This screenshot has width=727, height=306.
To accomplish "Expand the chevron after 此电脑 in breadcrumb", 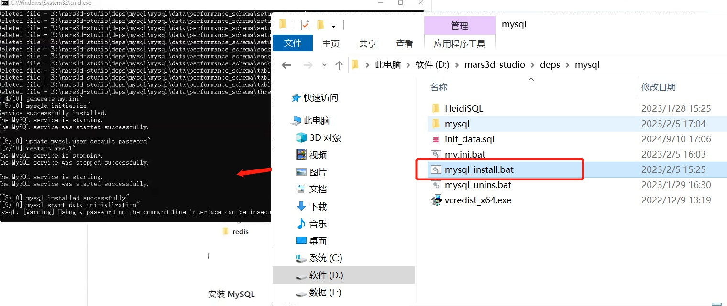I will click(x=408, y=65).
